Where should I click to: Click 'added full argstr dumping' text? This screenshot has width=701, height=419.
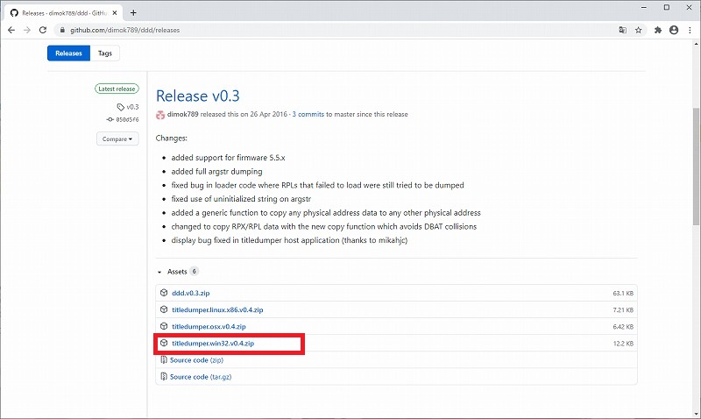pyautogui.click(x=216, y=171)
